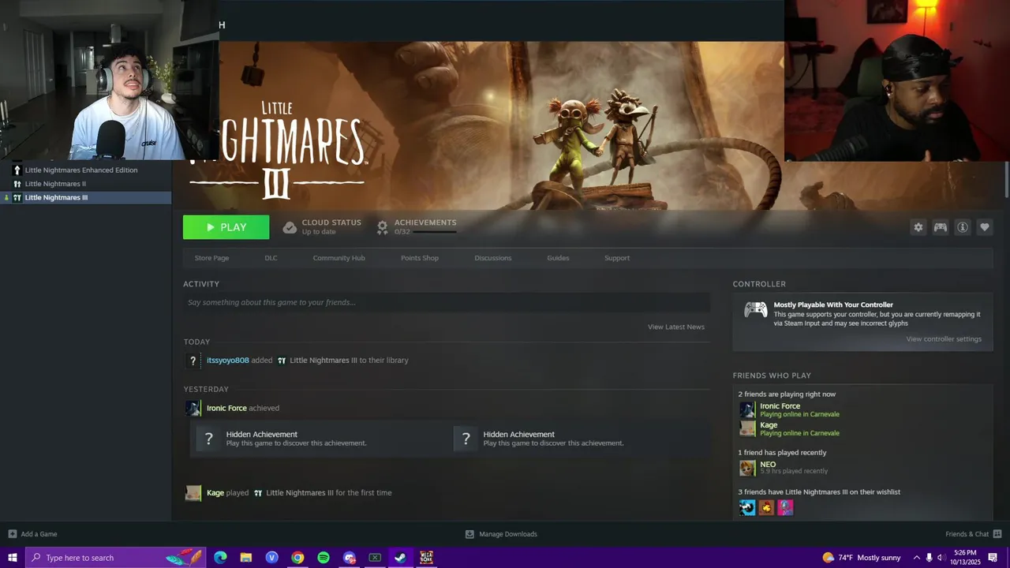The height and width of the screenshot is (568, 1010).
Task: Open the Support tab
Action: click(617, 258)
